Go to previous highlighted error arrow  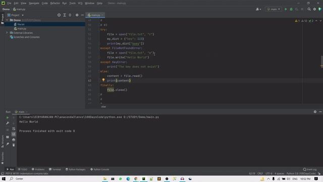[316, 21]
